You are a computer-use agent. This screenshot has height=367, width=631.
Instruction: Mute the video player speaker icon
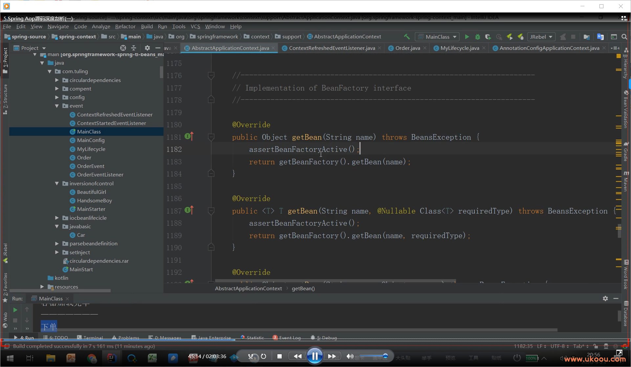[x=350, y=356]
